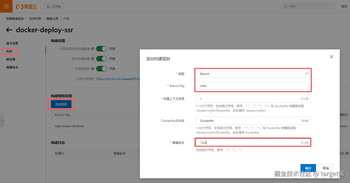Disable the 不使用缓存 switch
Viewport: 350px width, 183px height.
click(x=102, y=69)
